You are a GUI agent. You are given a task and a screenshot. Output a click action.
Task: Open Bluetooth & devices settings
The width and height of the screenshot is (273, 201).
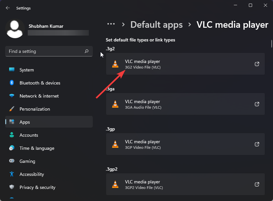click(x=49, y=83)
